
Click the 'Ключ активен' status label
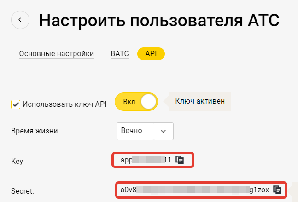[x=200, y=101]
